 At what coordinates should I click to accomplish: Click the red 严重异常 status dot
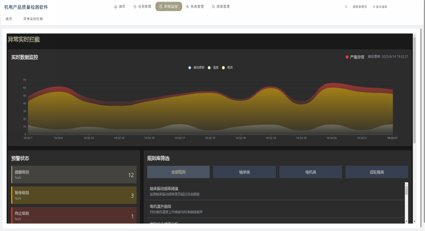347,57
